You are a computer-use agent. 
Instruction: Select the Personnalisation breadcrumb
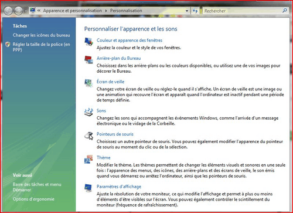click(x=126, y=11)
